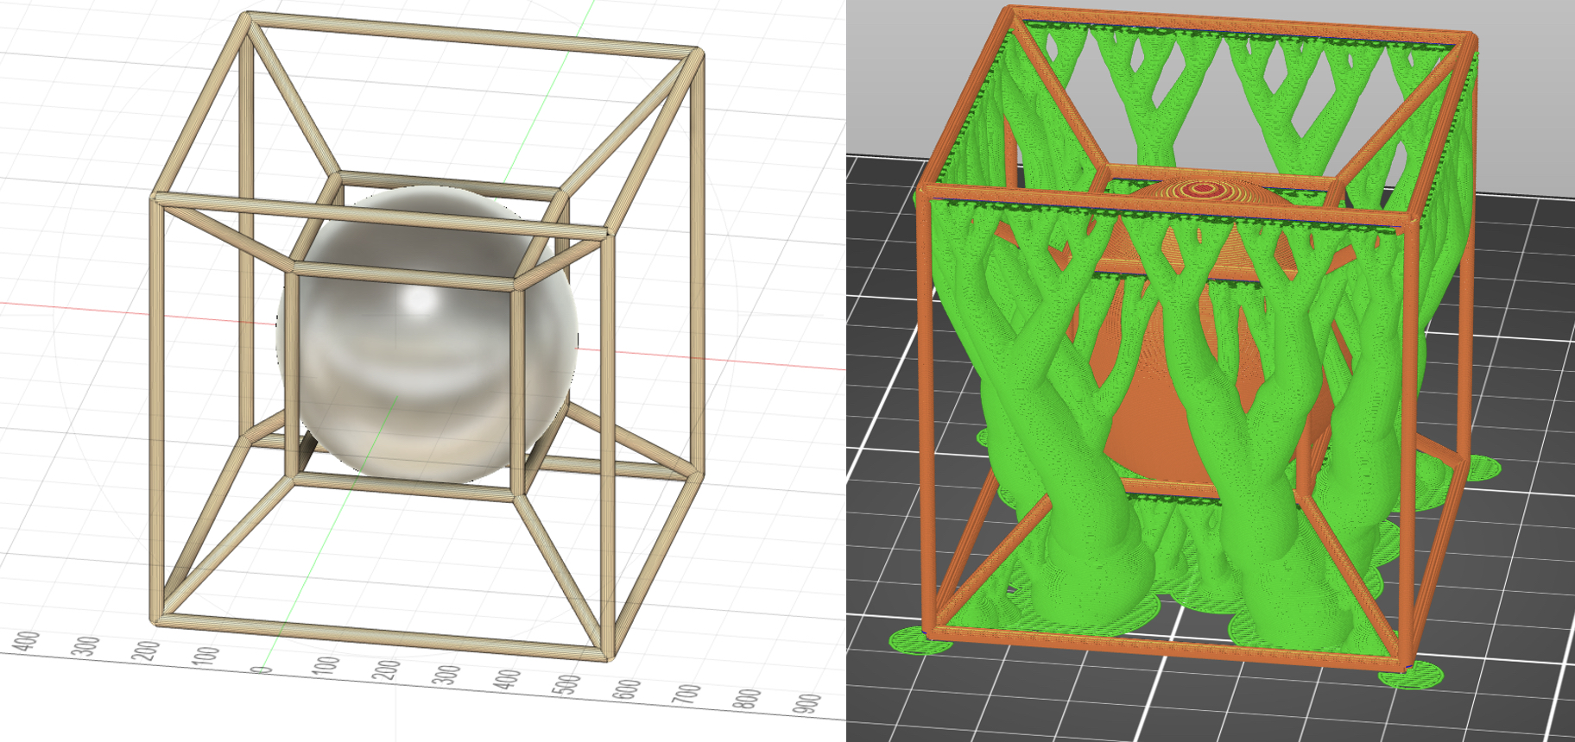This screenshot has width=1575, height=742.
Task: Click the "500" ruler label
Action: (x=567, y=685)
